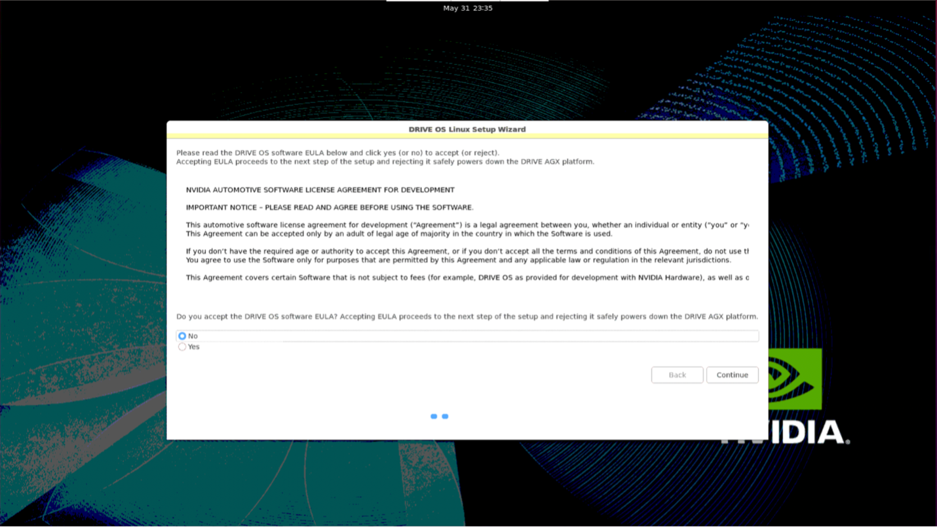Screen dimensions: 937x528
Task: Click the line starting 'This automotive software license agreement'
Action: coord(467,225)
